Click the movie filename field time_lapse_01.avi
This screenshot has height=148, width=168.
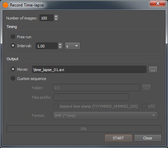(x=89, y=69)
